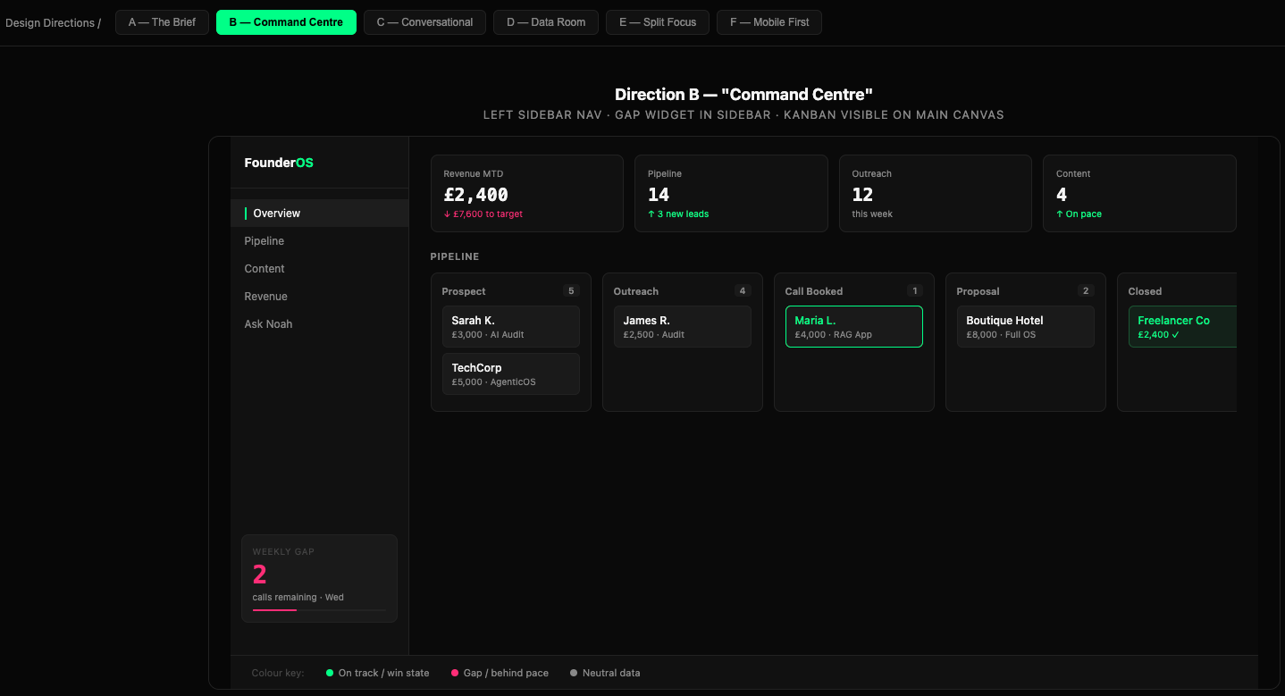Click the green On track colour dot
This screenshot has width=1285, height=696.
[330, 673]
